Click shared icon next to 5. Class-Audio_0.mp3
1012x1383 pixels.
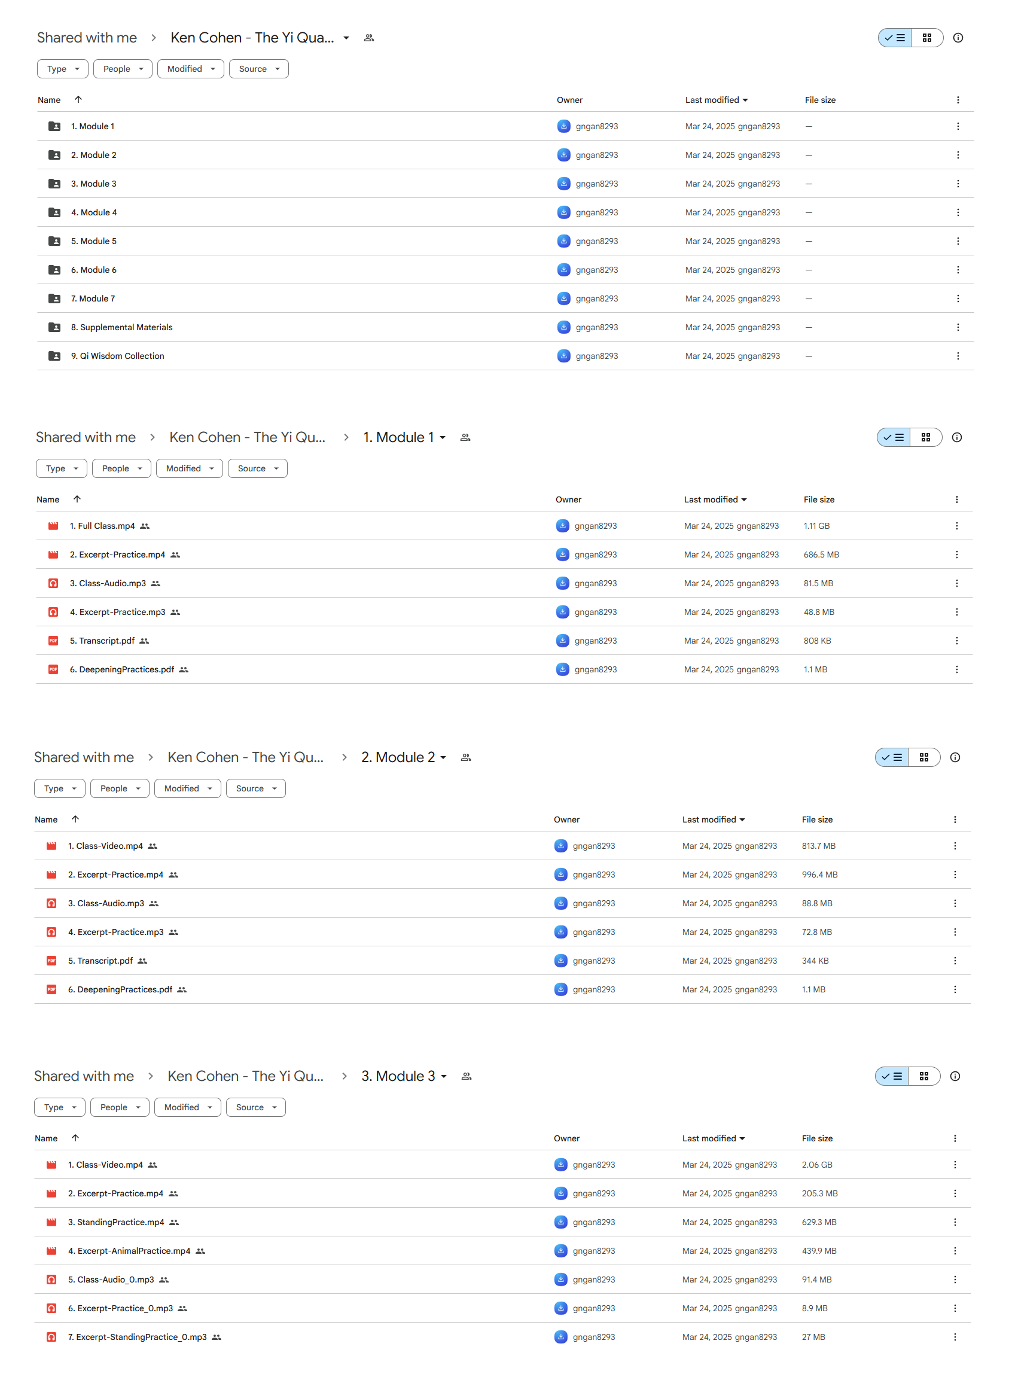(x=163, y=1280)
